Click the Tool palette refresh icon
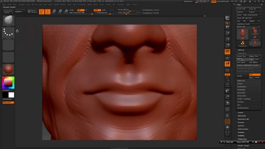This screenshot has width=265, height=149. tap(261, 5)
